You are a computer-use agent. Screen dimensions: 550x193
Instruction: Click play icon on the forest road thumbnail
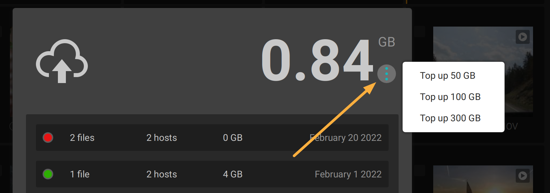click(522, 37)
